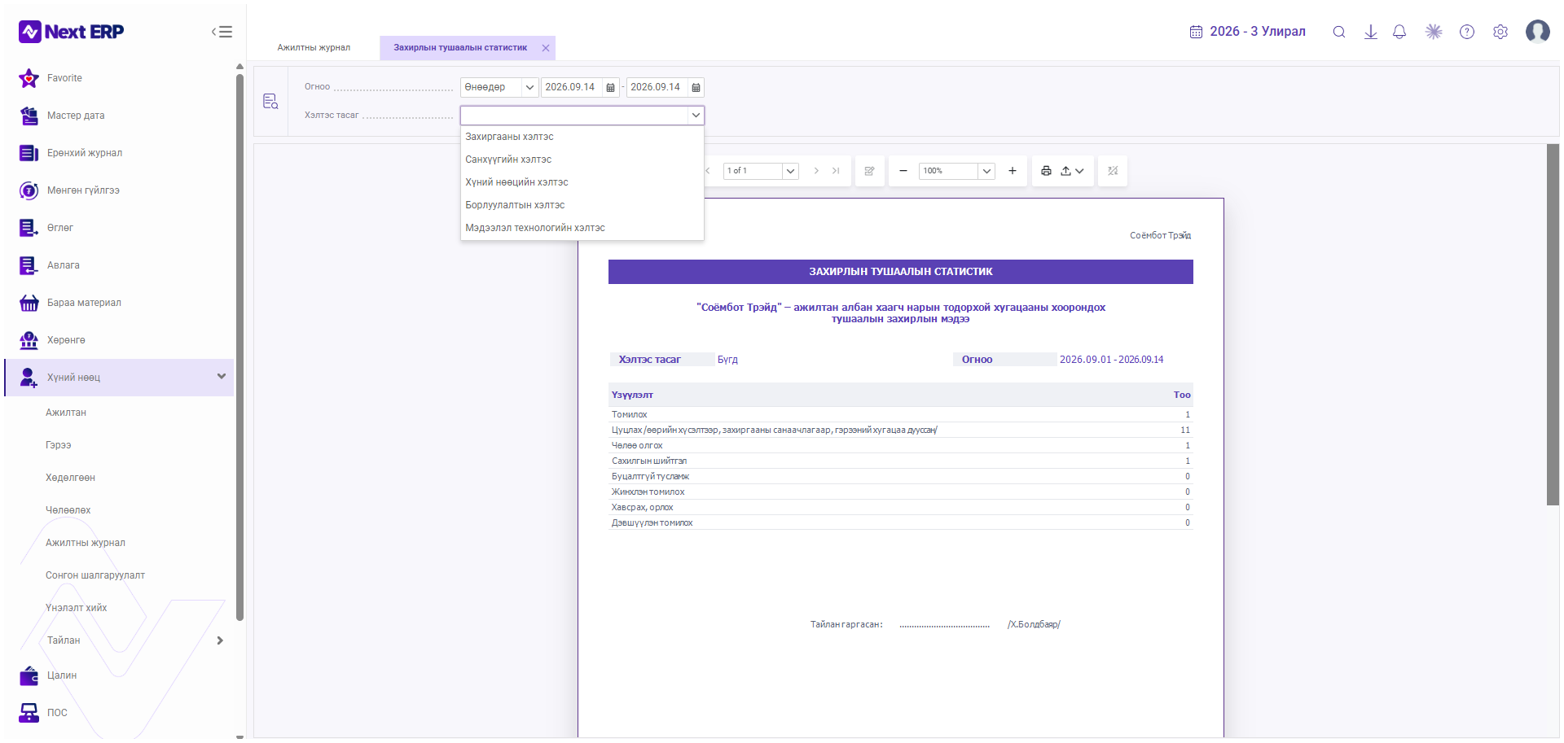Open the start date calendar picker

point(610,88)
